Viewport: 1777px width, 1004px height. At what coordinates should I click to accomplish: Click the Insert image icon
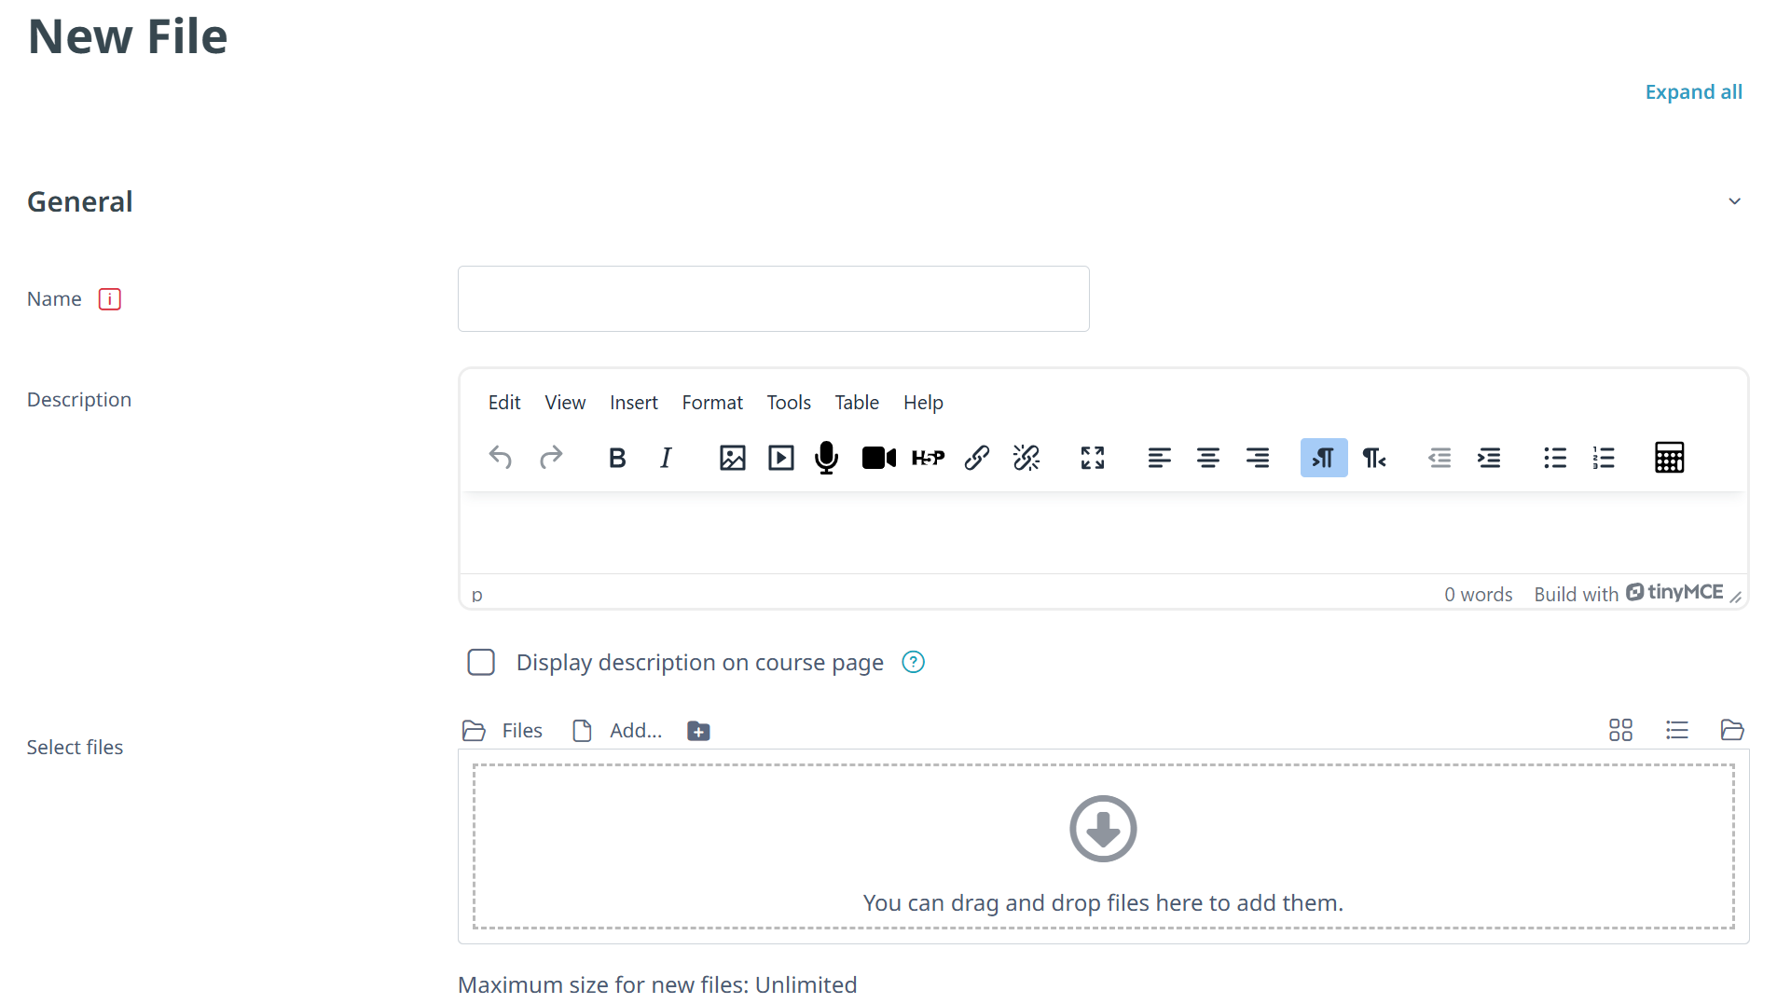[733, 458]
